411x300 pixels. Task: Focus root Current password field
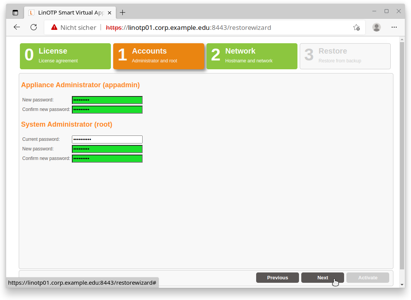click(x=107, y=140)
